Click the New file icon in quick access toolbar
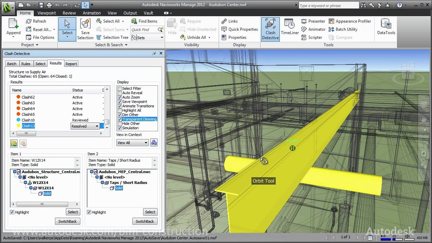The image size is (432, 243). pyautogui.click(x=21, y=5)
